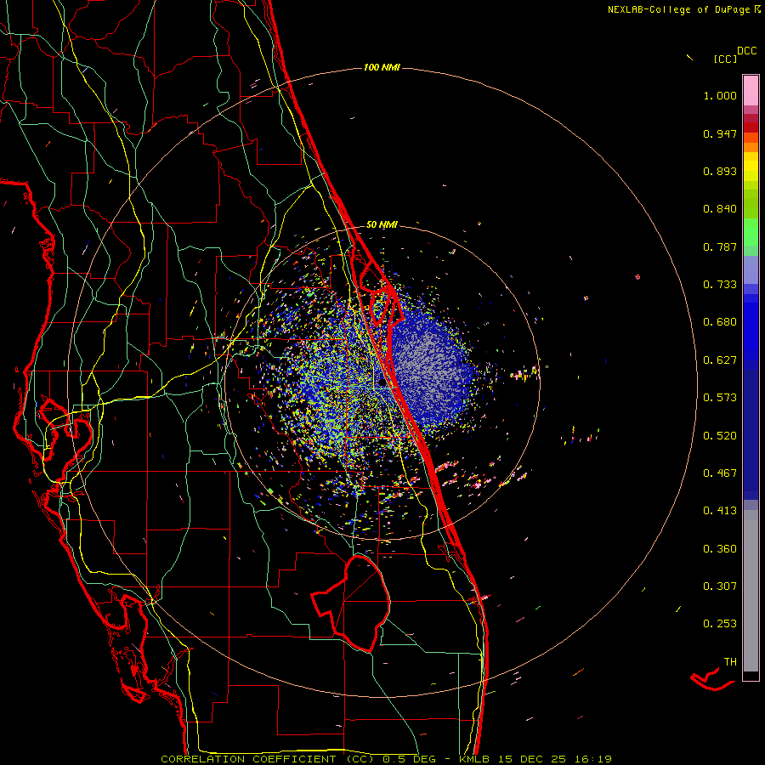Click the 0.360 legend value
Screen dimensions: 765x765
tap(720, 549)
